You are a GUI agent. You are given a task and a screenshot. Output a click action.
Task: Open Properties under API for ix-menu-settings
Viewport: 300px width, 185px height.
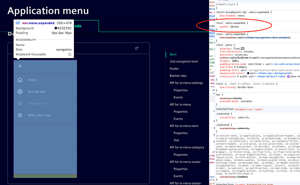(180, 90)
